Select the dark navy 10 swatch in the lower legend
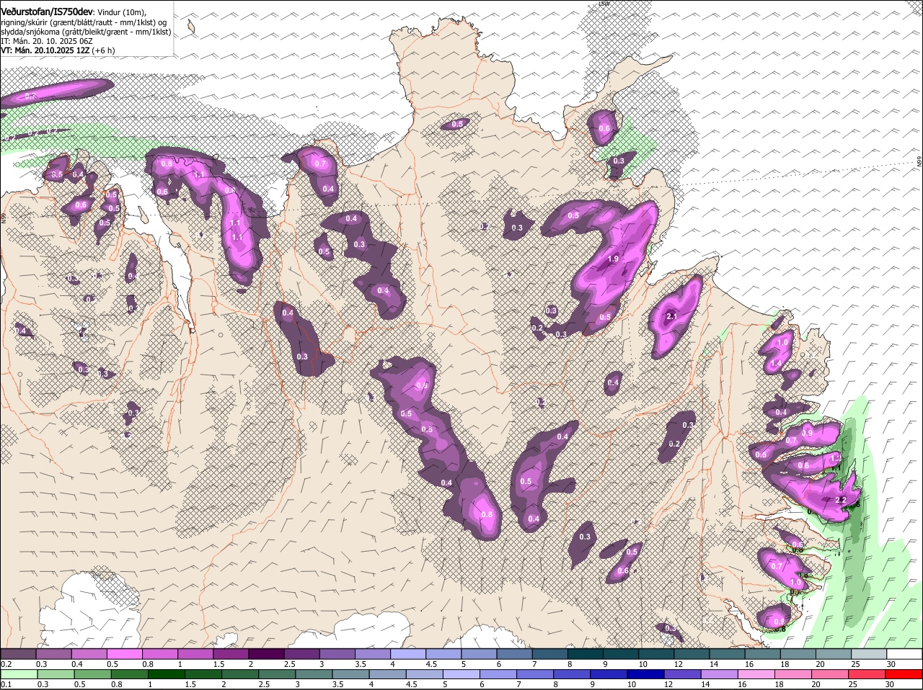 (645, 674)
